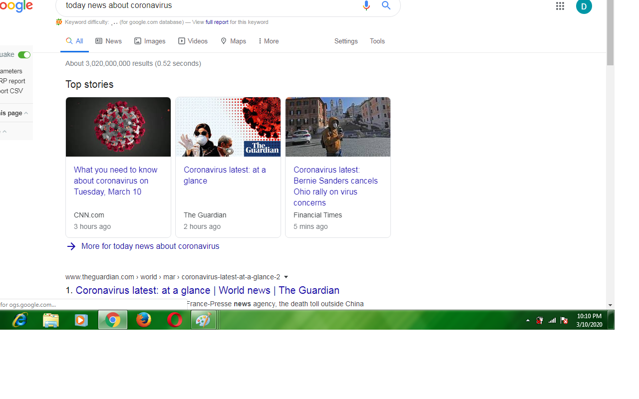
Task: Open Guardian story 'Coronavirus latest: at a glance' card
Action: (x=225, y=175)
